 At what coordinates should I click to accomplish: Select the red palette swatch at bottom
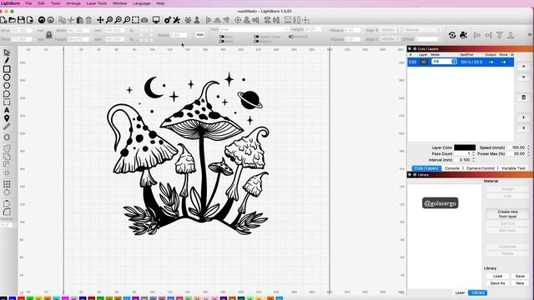tap(21, 298)
